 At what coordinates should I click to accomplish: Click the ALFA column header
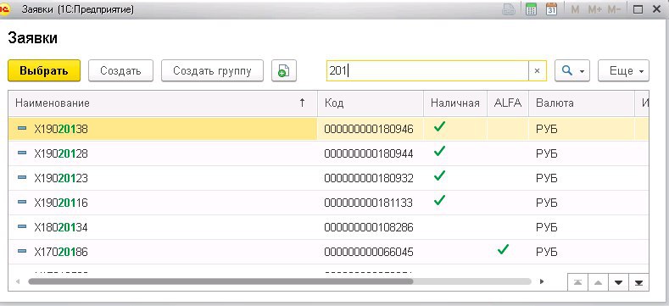click(508, 103)
